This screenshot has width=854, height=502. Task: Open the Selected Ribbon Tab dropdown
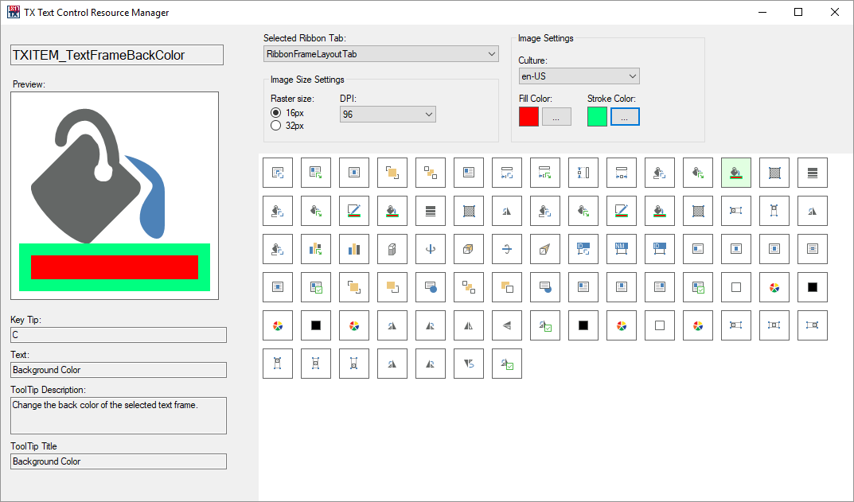point(380,54)
